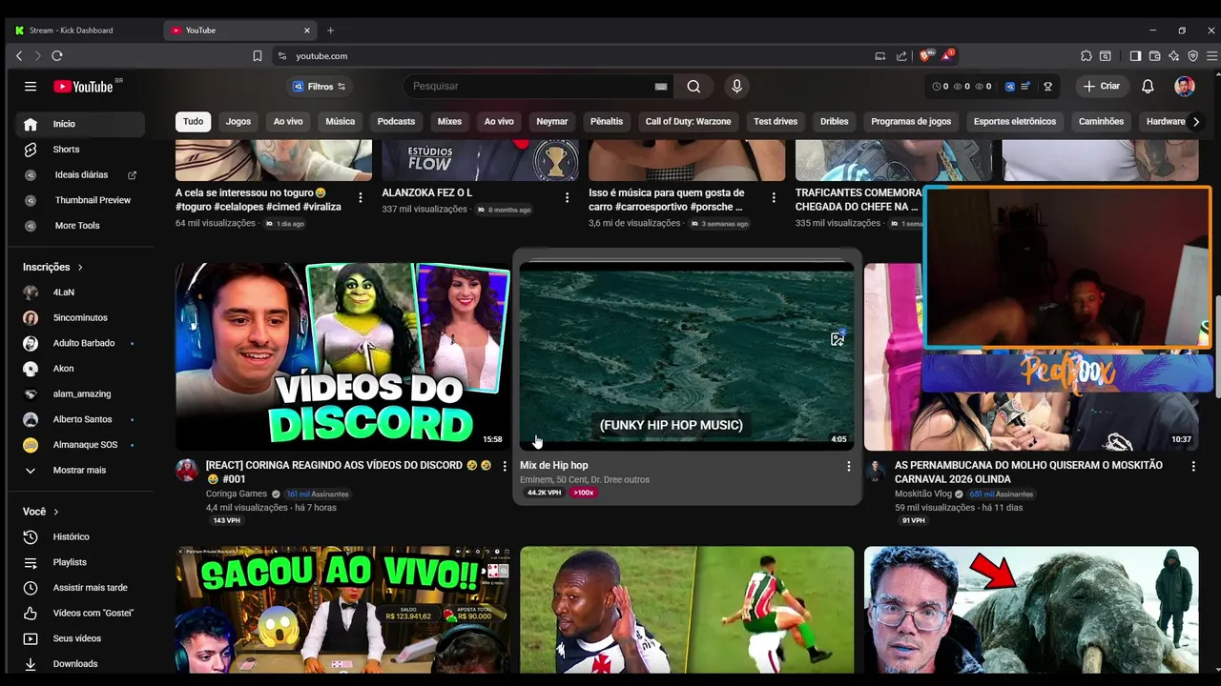Open the Brave Wallet icon
Screen dimensions: 1221x686
click(x=1154, y=56)
